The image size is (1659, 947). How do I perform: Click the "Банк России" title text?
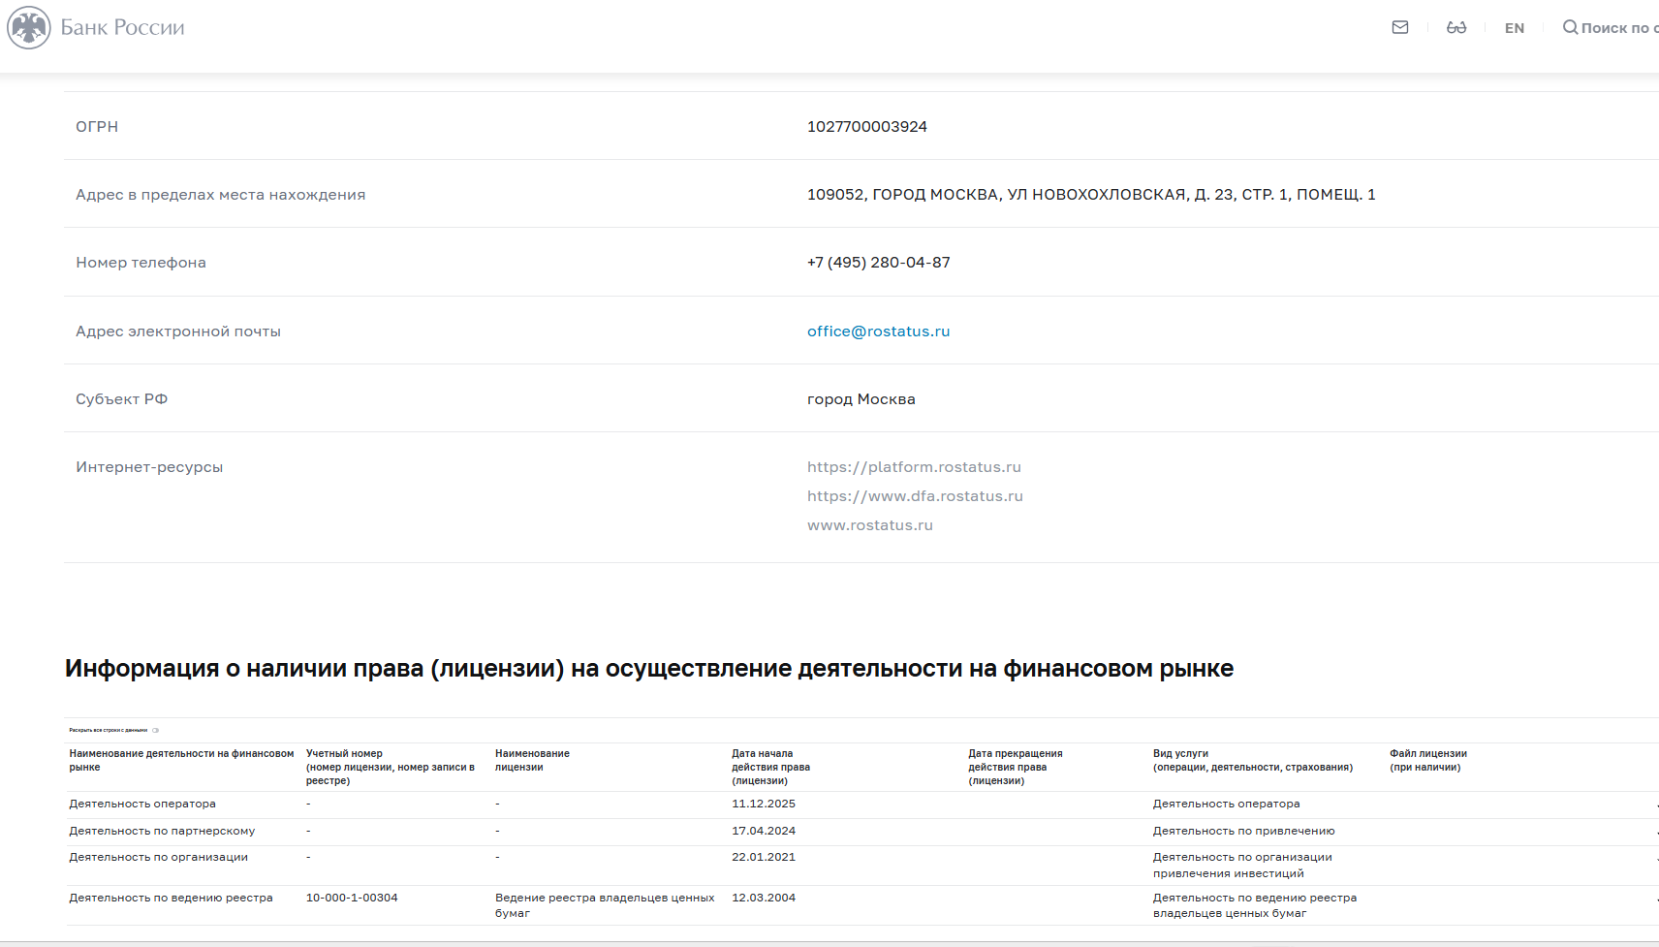[x=122, y=27]
